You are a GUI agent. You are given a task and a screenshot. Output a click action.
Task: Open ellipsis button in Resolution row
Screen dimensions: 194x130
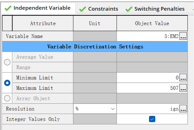(183, 109)
